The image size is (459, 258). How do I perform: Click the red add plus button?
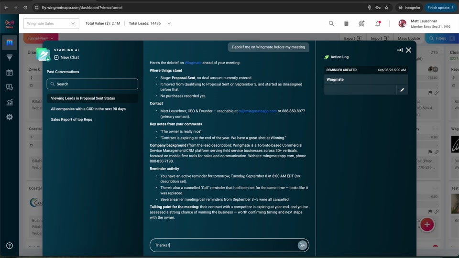[x=427, y=225]
